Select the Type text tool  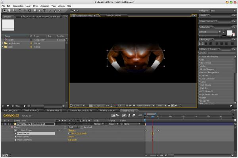click(44, 10)
